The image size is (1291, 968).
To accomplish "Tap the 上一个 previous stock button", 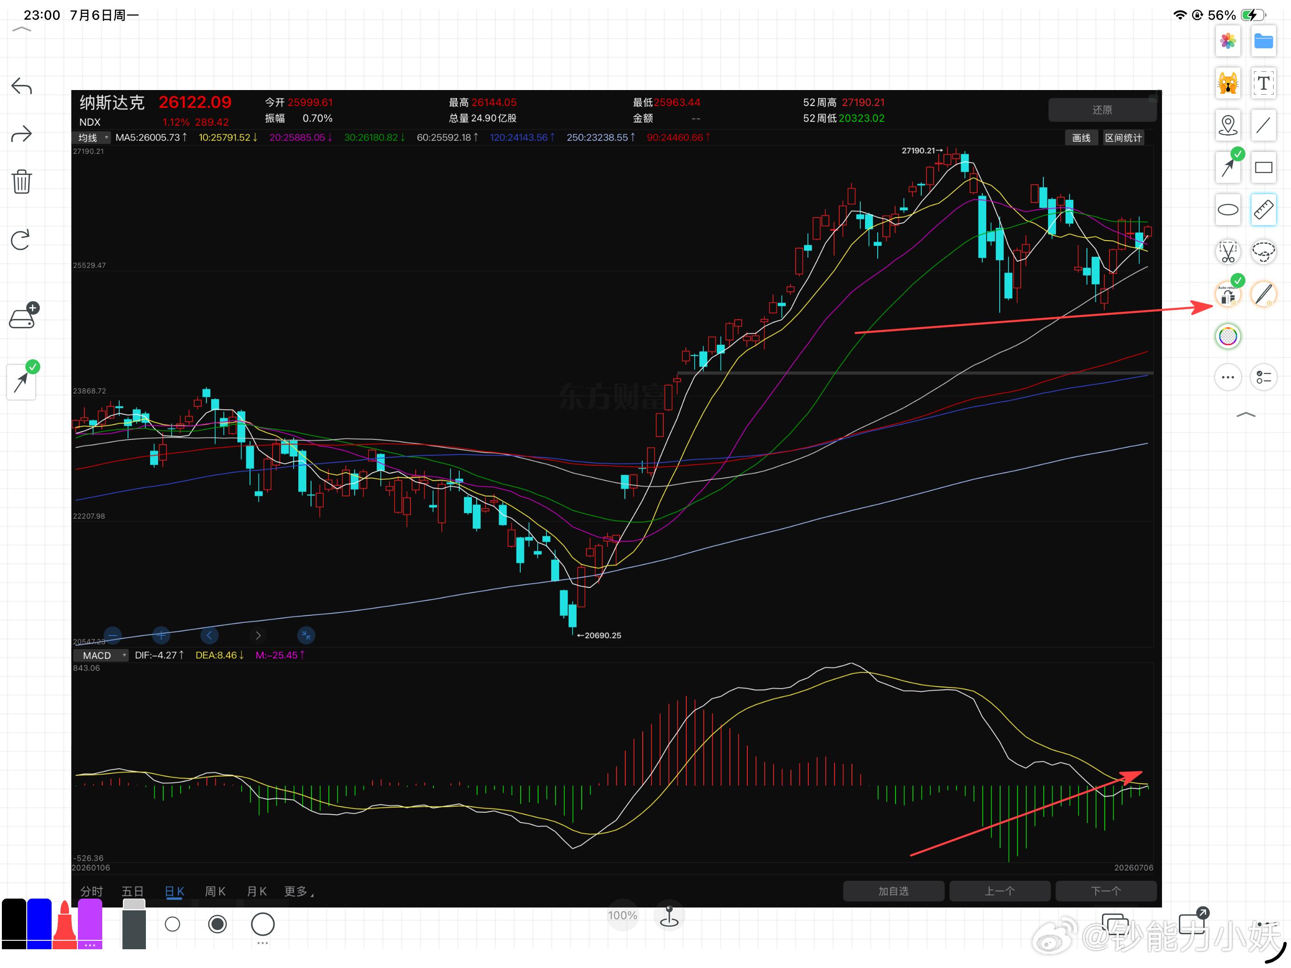I will [x=1000, y=891].
